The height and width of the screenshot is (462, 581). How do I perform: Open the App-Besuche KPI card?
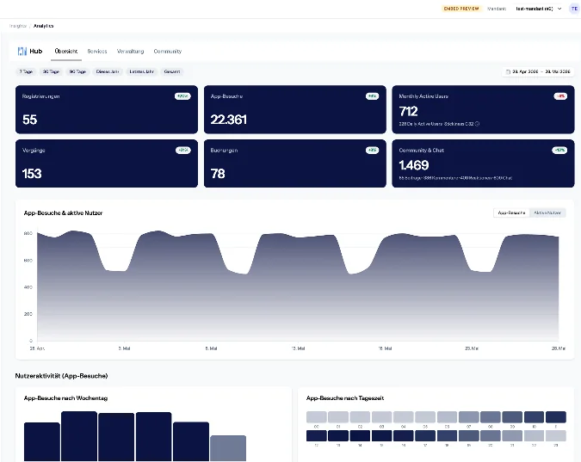click(x=295, y=109)
